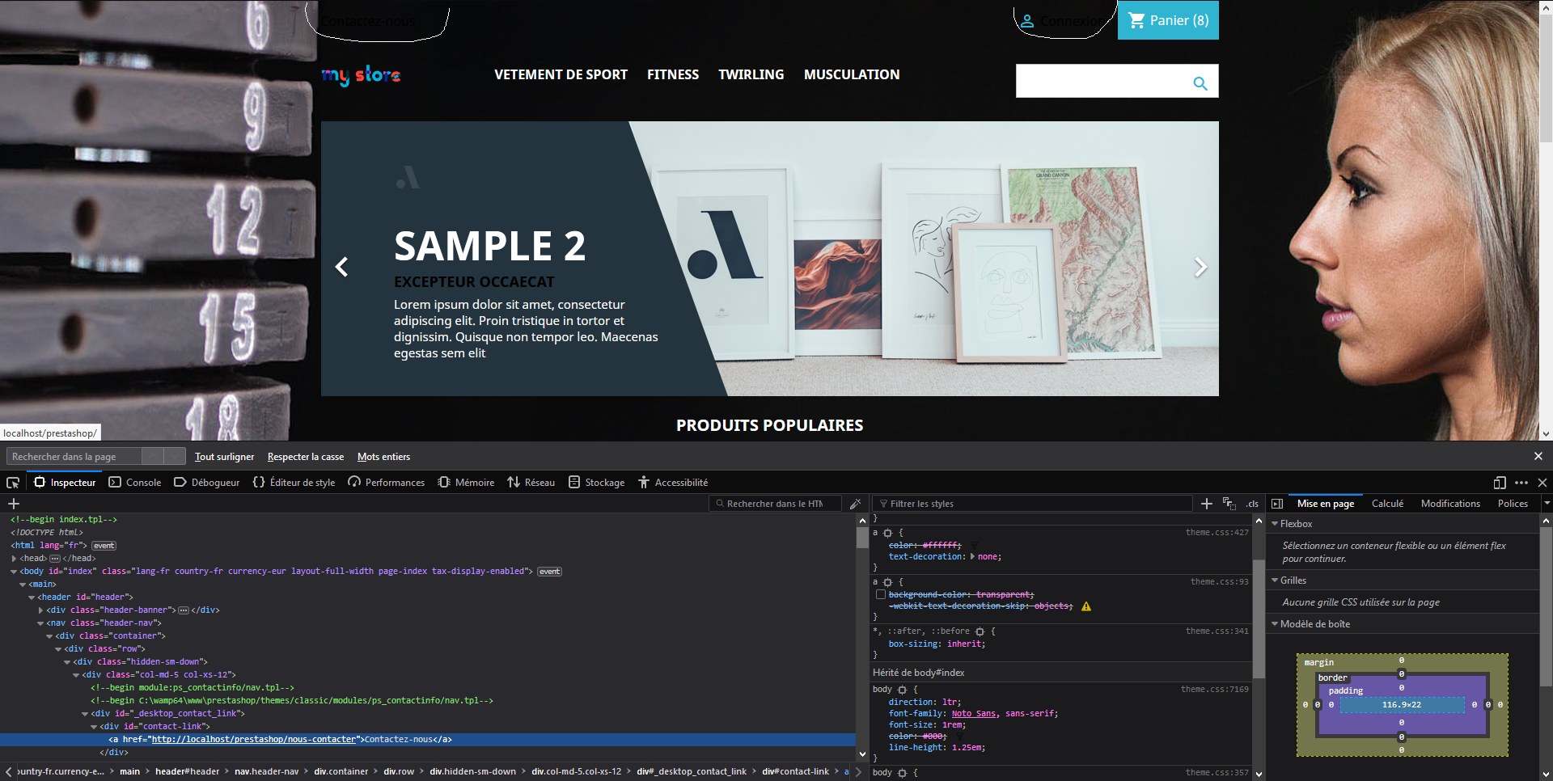
Task: Open the Panier (8) cart button
Action: point(1168,20)
